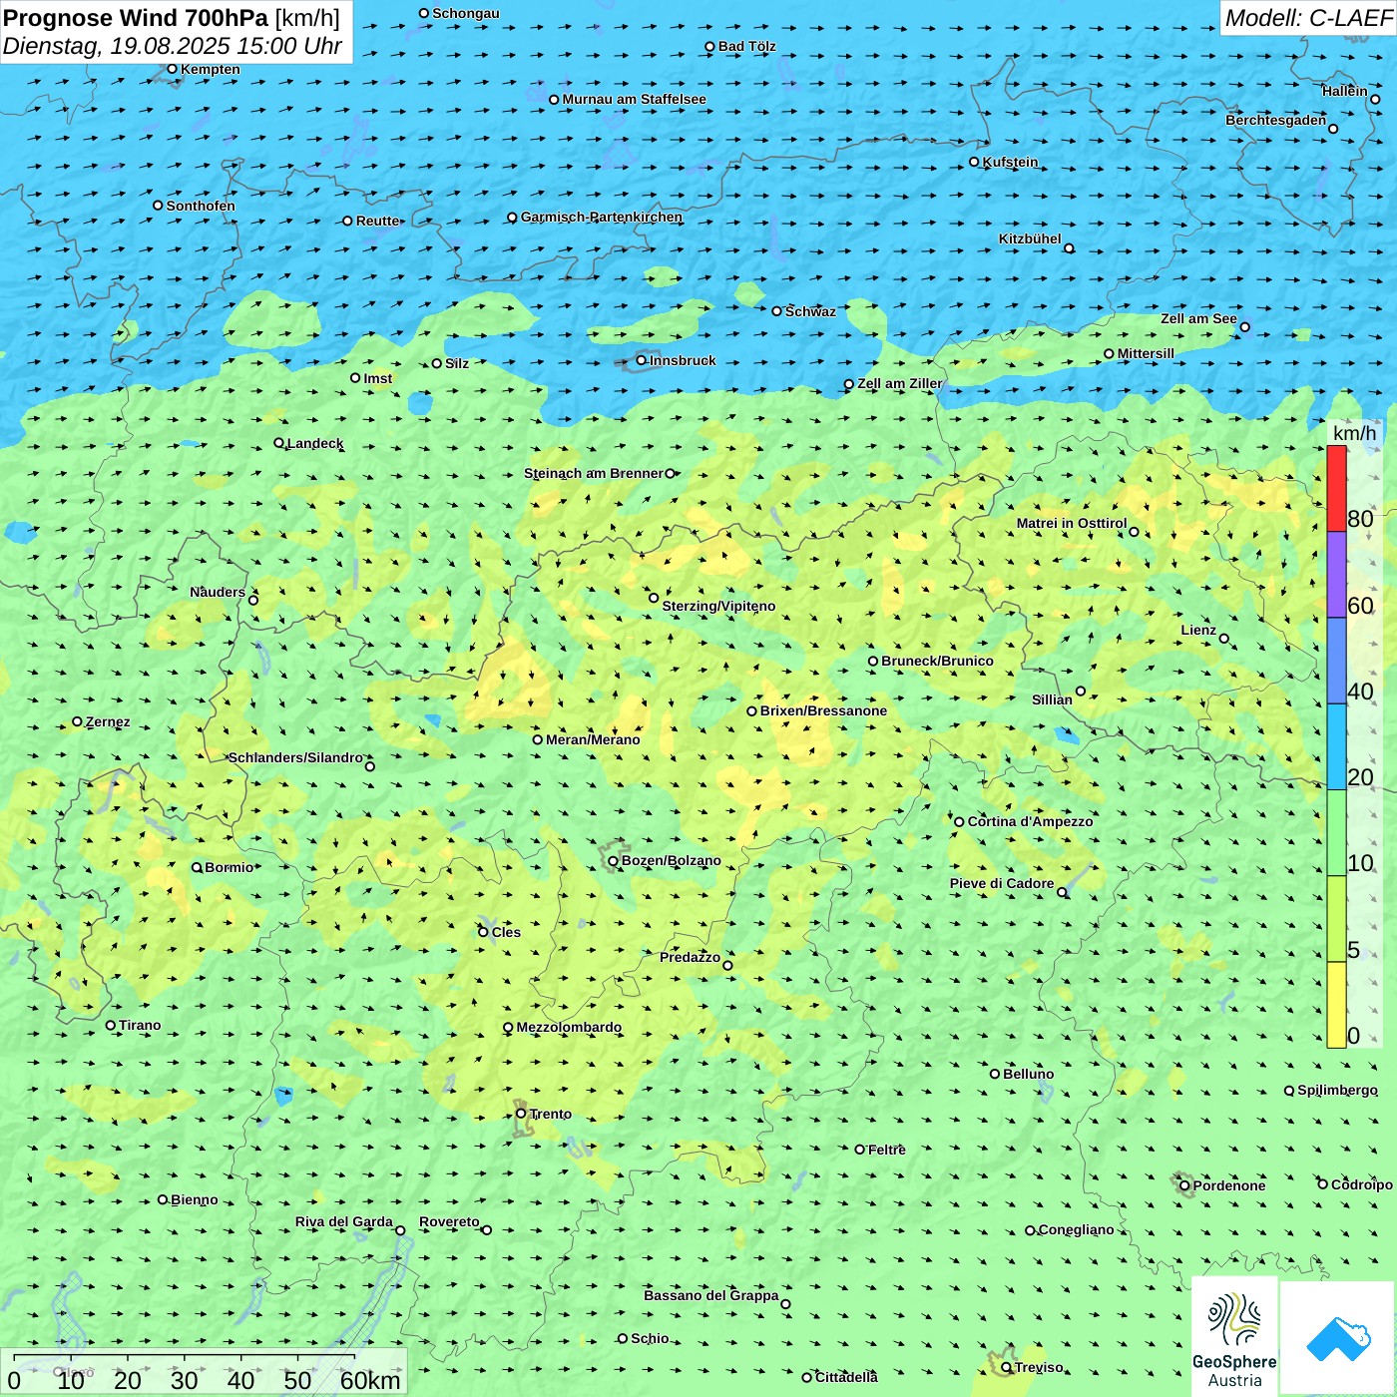Click the Trento city marker
The width and height of the screenshot is (1397, 1397).
[521, 1114]
